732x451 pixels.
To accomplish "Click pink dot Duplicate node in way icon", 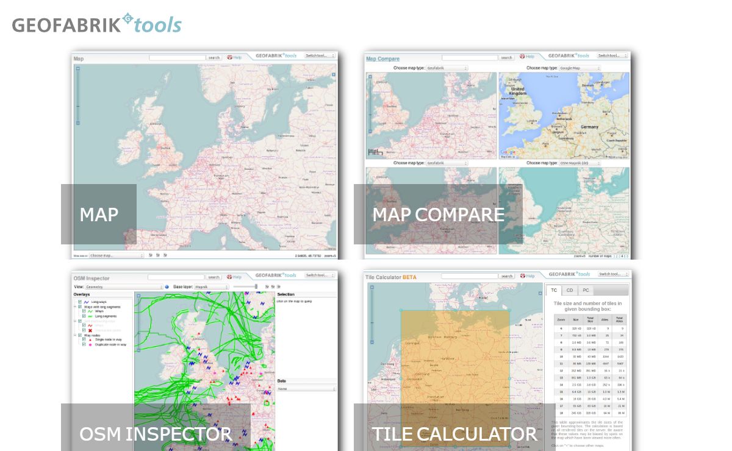I will point(90,344).
